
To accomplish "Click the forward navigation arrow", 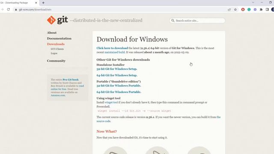I will 2,9.
